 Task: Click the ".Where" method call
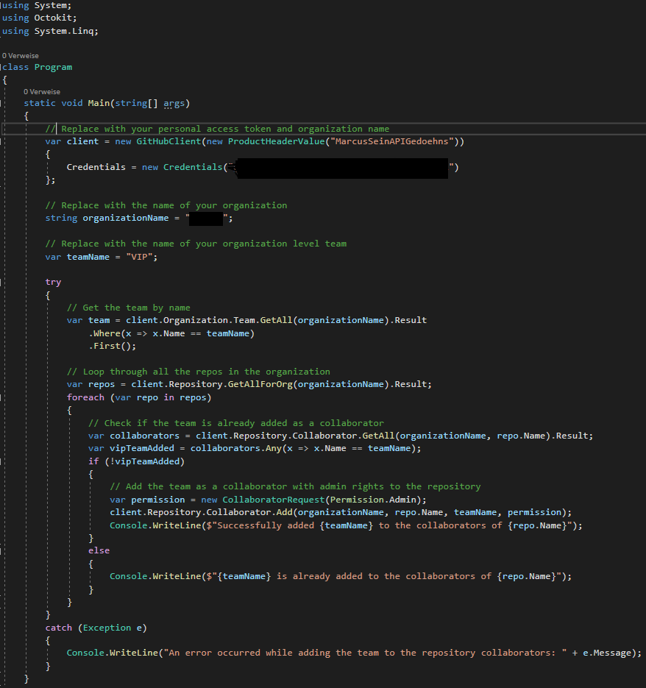(x=104, y=333)
